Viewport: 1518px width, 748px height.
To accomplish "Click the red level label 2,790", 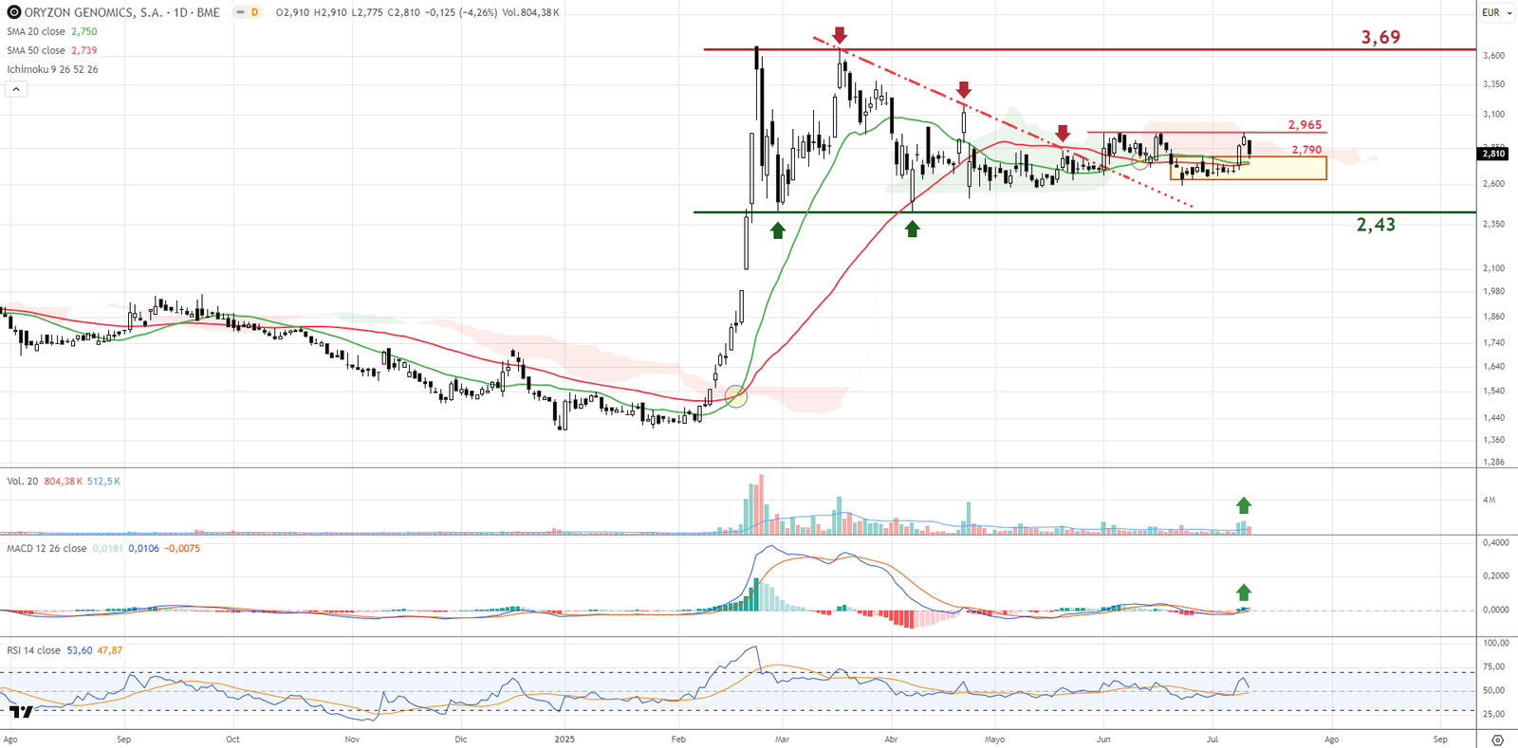I will tap(1306, 150).
